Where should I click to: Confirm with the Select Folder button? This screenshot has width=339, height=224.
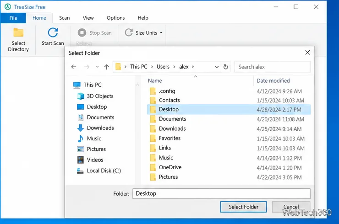coord(243,207)
